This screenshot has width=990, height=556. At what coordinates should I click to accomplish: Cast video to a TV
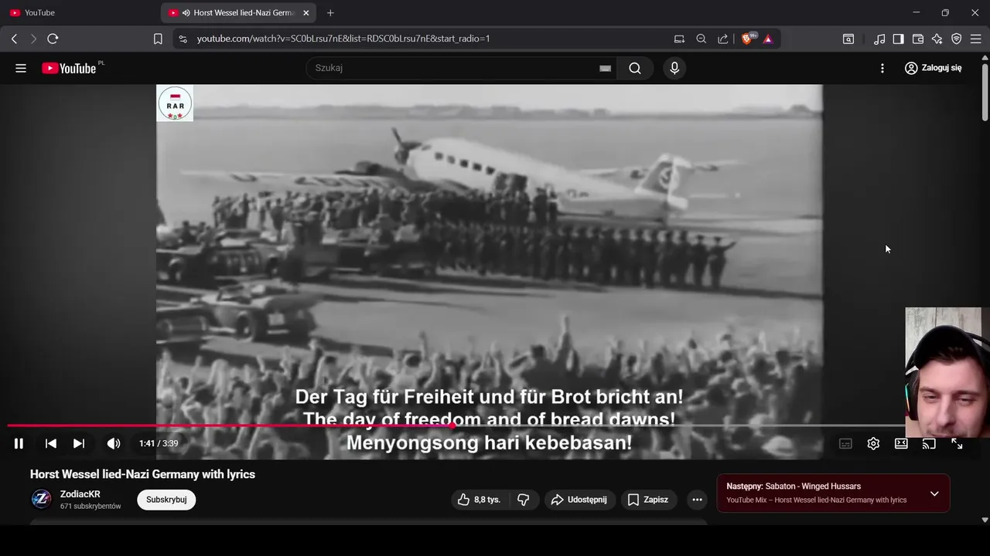[929, 443]
